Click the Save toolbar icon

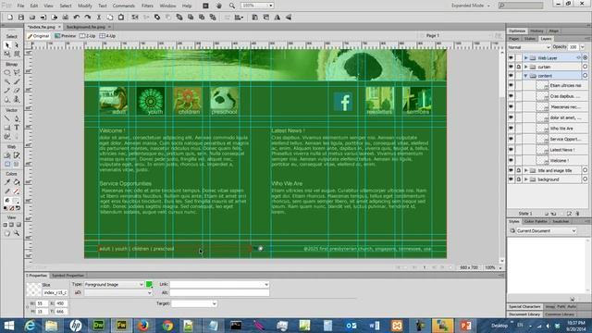click(x=21, y=18)
